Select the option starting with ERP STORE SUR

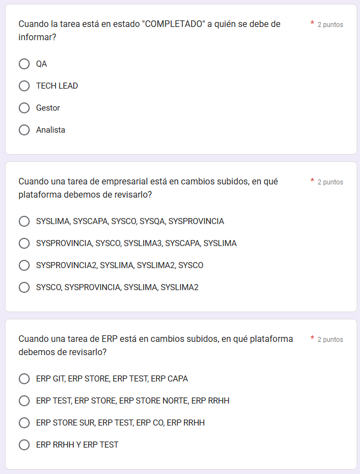click(24, 423)
